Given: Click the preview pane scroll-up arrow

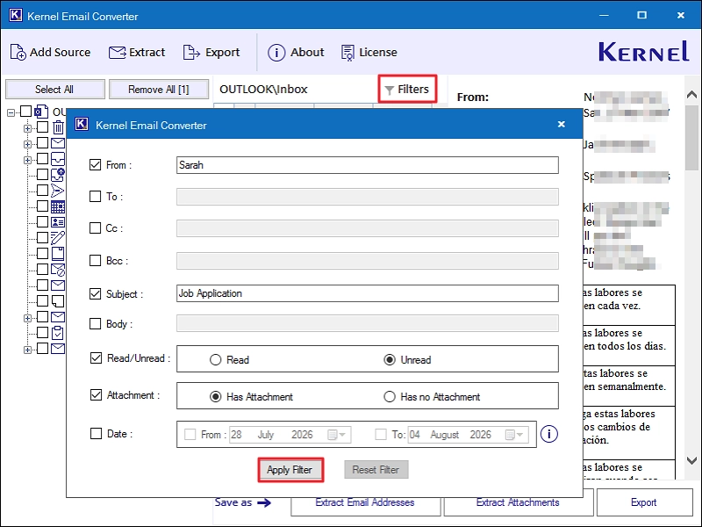Looking at the screenshot, I should pyautogui.click(x=691, y=95).
